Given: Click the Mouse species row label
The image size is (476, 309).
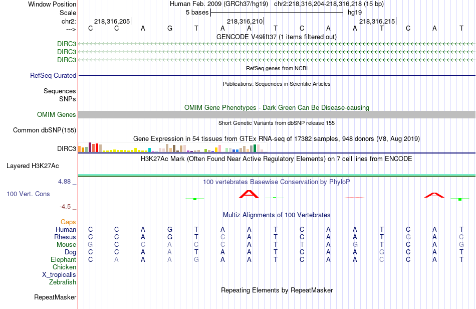Looking at the screenshot, I should (66, 245).
